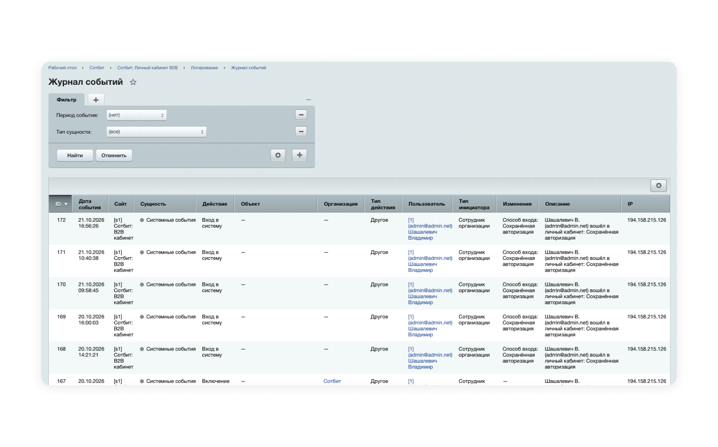
Task: Sort table by ID column
Action: (61, 204)
